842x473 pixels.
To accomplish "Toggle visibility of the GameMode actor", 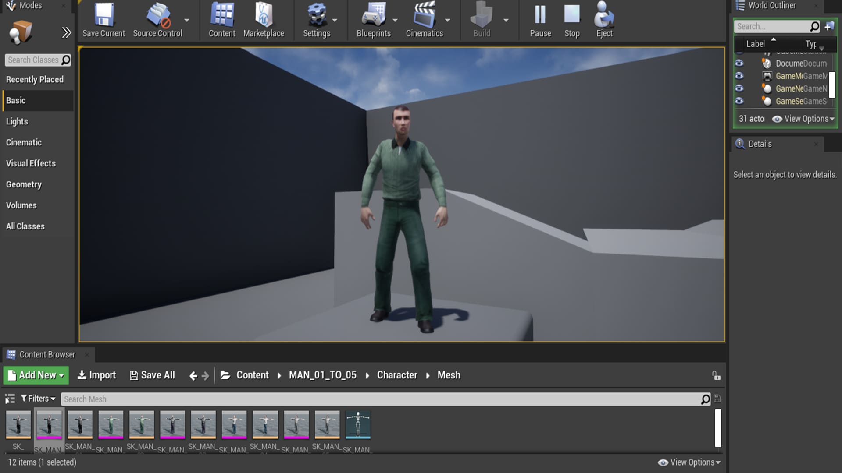I will [739, 76].
